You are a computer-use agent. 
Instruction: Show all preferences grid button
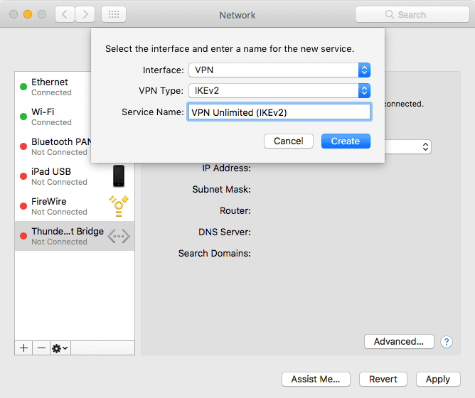click(x=114, y=14)
